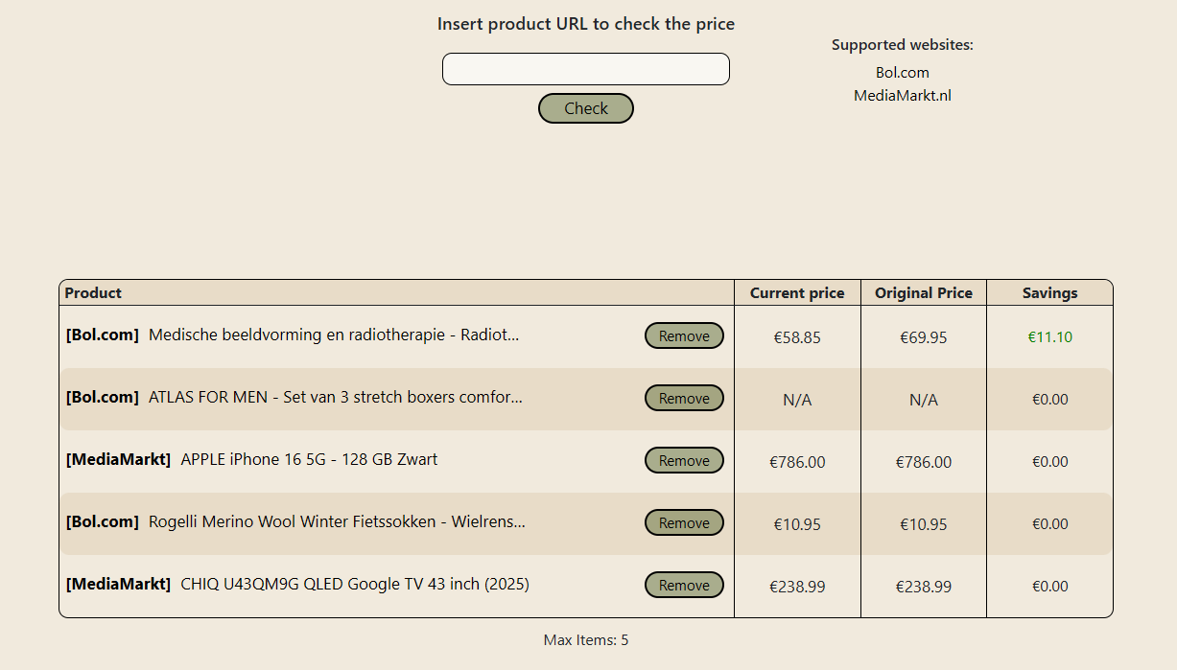Click the Original Price column header

[x=924, y=293]
